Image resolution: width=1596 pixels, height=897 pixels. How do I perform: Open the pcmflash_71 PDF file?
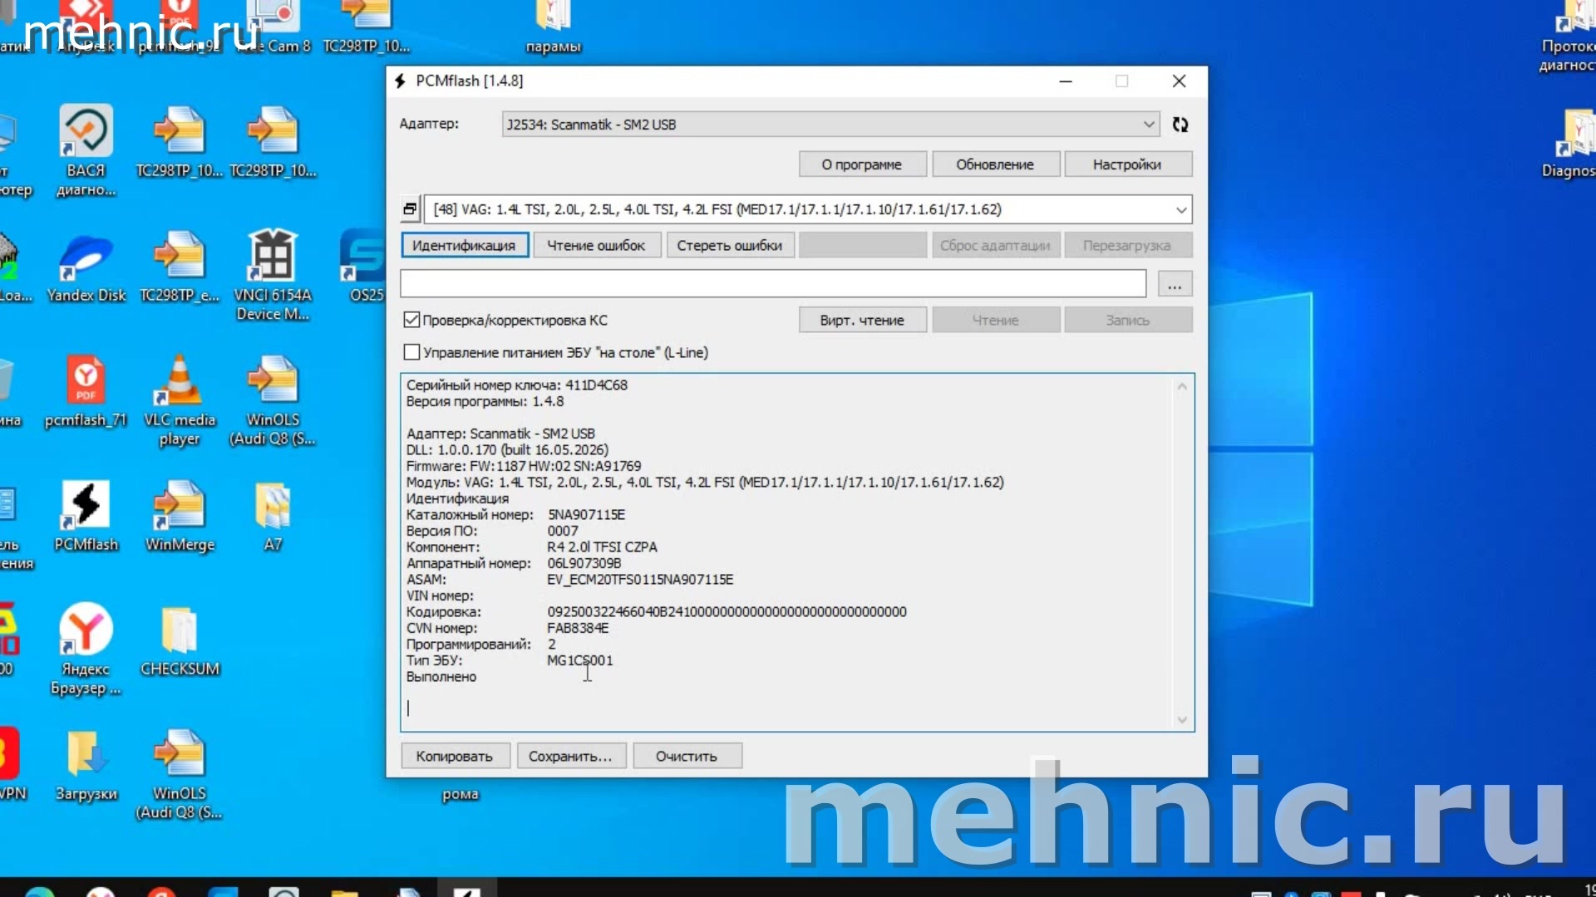(x=86, y=392)
